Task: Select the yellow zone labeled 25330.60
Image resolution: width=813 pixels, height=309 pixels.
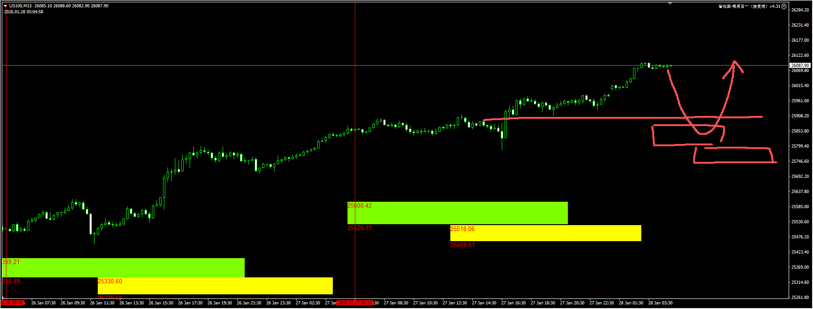Action: (215, 286)
